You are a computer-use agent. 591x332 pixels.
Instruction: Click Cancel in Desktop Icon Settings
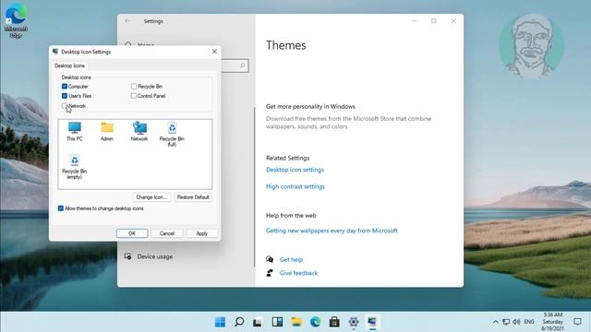click(x=167, y=233)
